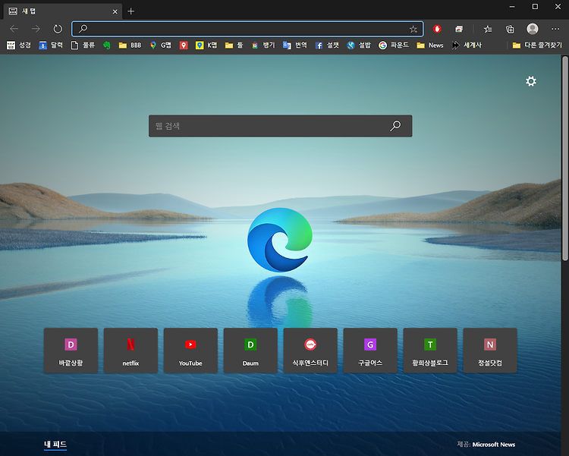Open the 설밥 bookmark
This screenshot has height=456, width=569.
359,45
